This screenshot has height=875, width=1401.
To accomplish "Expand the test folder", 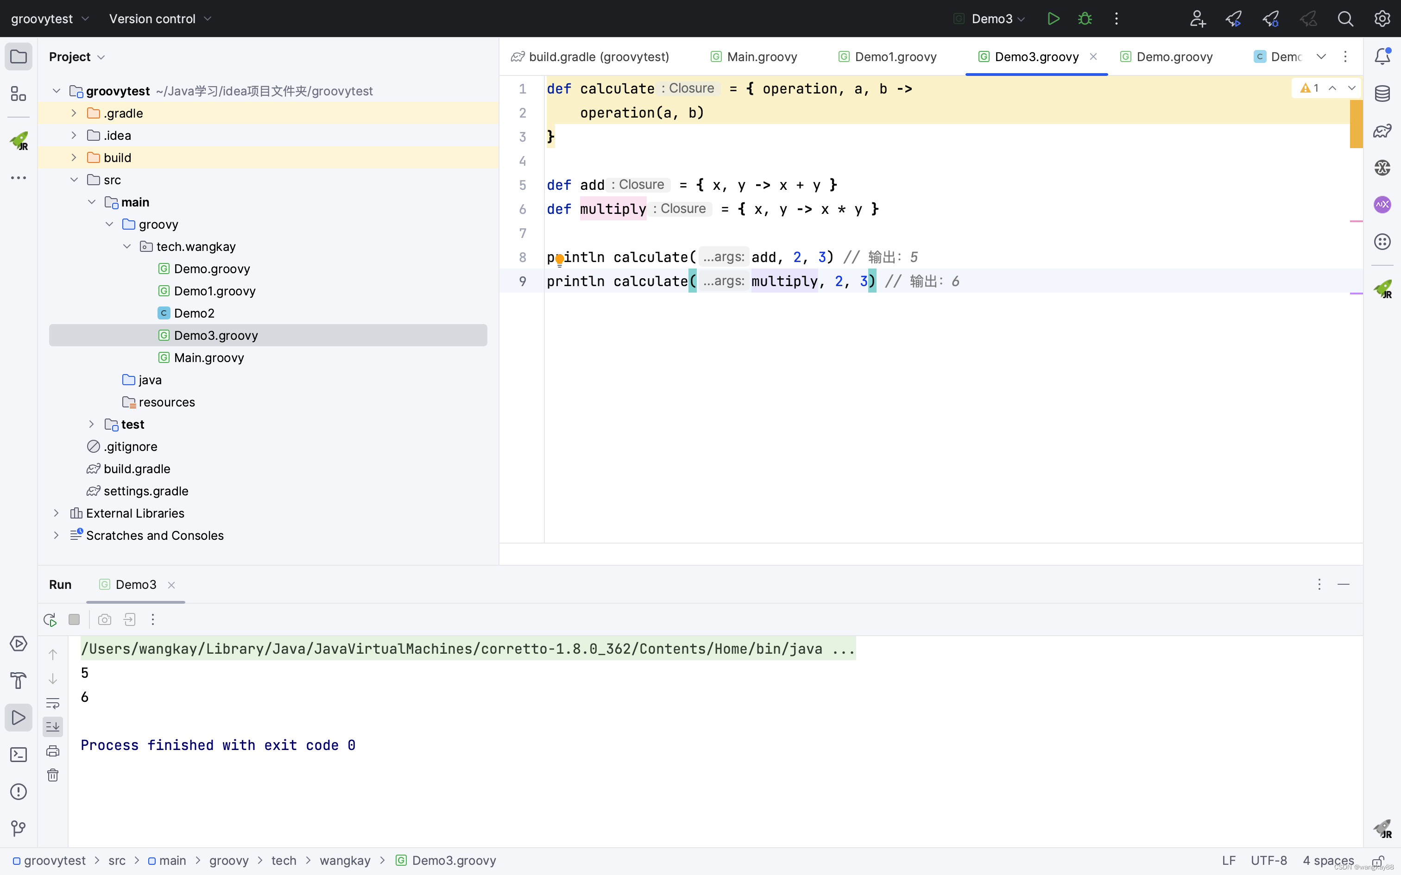I will pos(91,424).
